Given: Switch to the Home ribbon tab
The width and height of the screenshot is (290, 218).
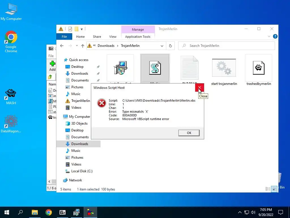Looking at the screenshot, I should (80, 37).
